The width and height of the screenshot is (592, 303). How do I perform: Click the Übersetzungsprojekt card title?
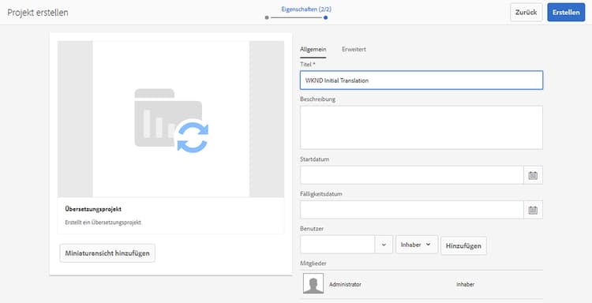tap(93, 208)
